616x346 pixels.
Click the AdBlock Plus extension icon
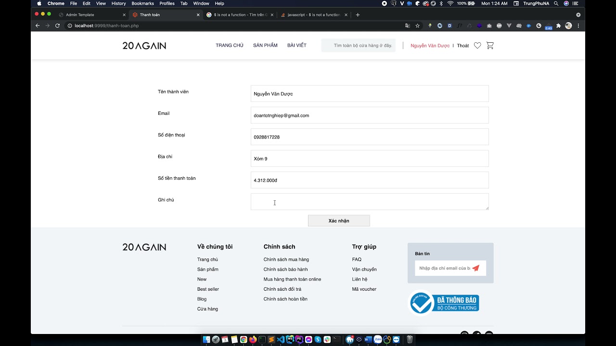[499, 25]
